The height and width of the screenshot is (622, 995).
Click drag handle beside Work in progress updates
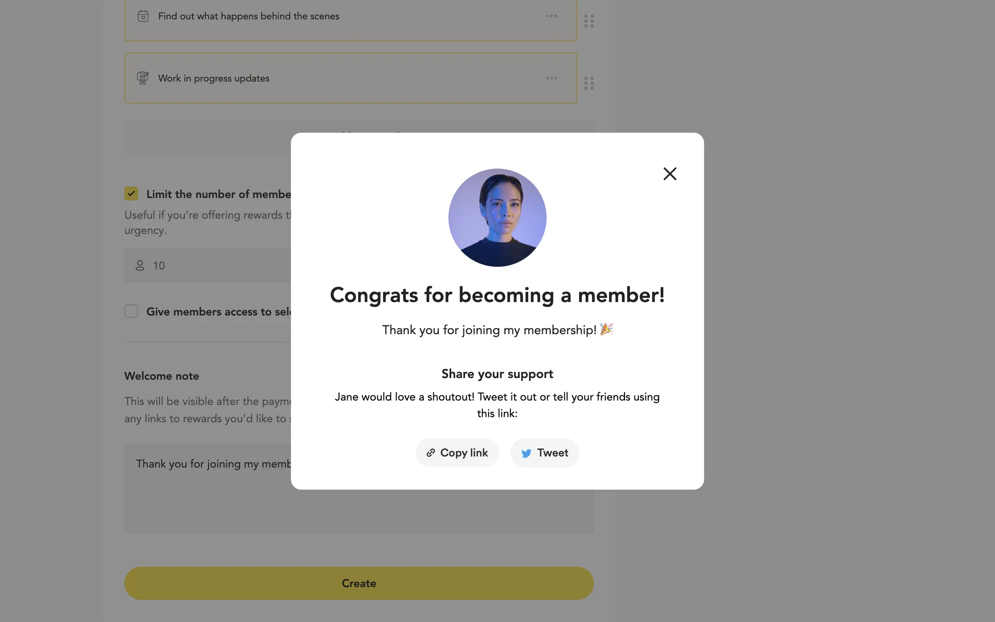tap(589, 83)
